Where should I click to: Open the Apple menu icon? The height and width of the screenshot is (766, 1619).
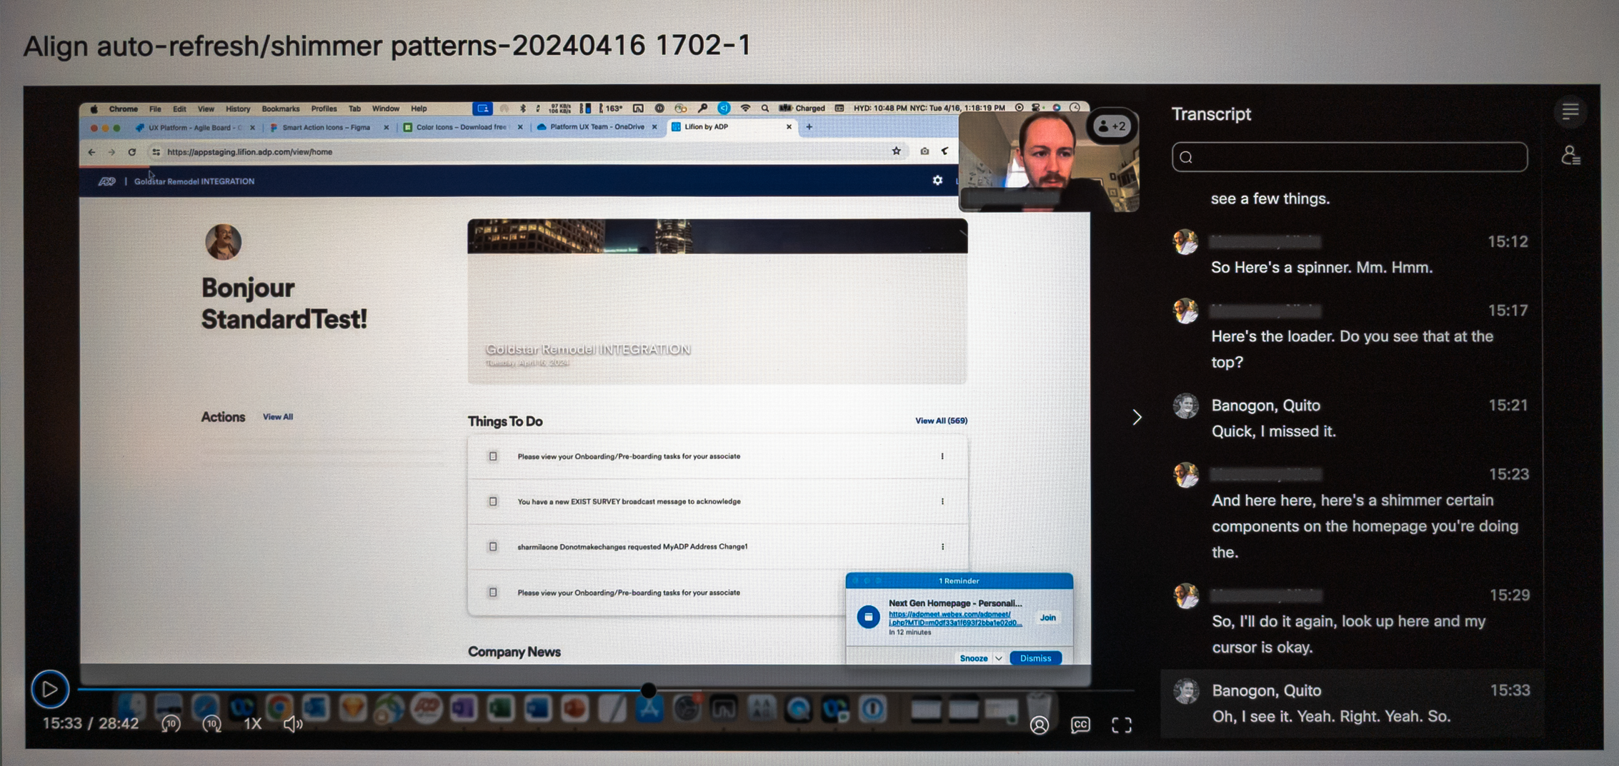[94, 109]
